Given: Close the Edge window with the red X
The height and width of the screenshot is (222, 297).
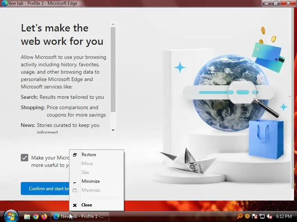Looking at the screenshot, I should (288, 3).
